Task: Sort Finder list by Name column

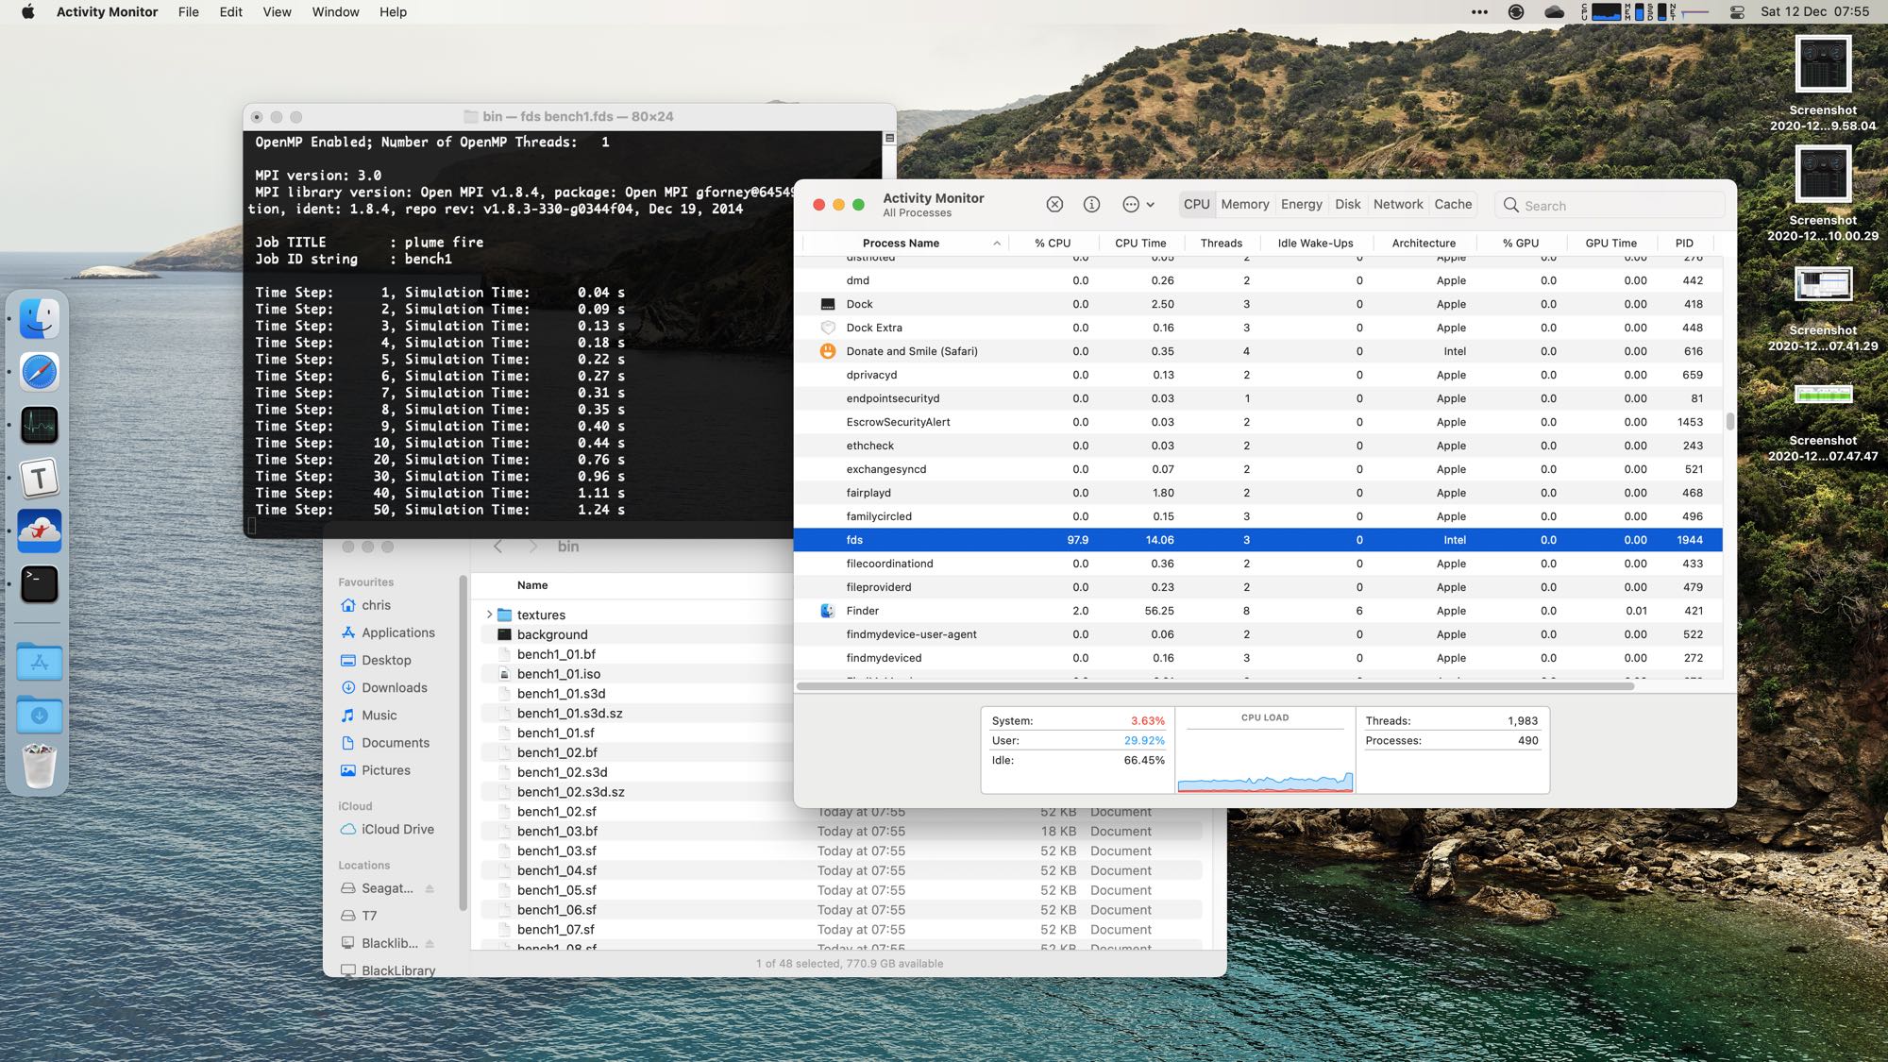Action: [532, 585]
